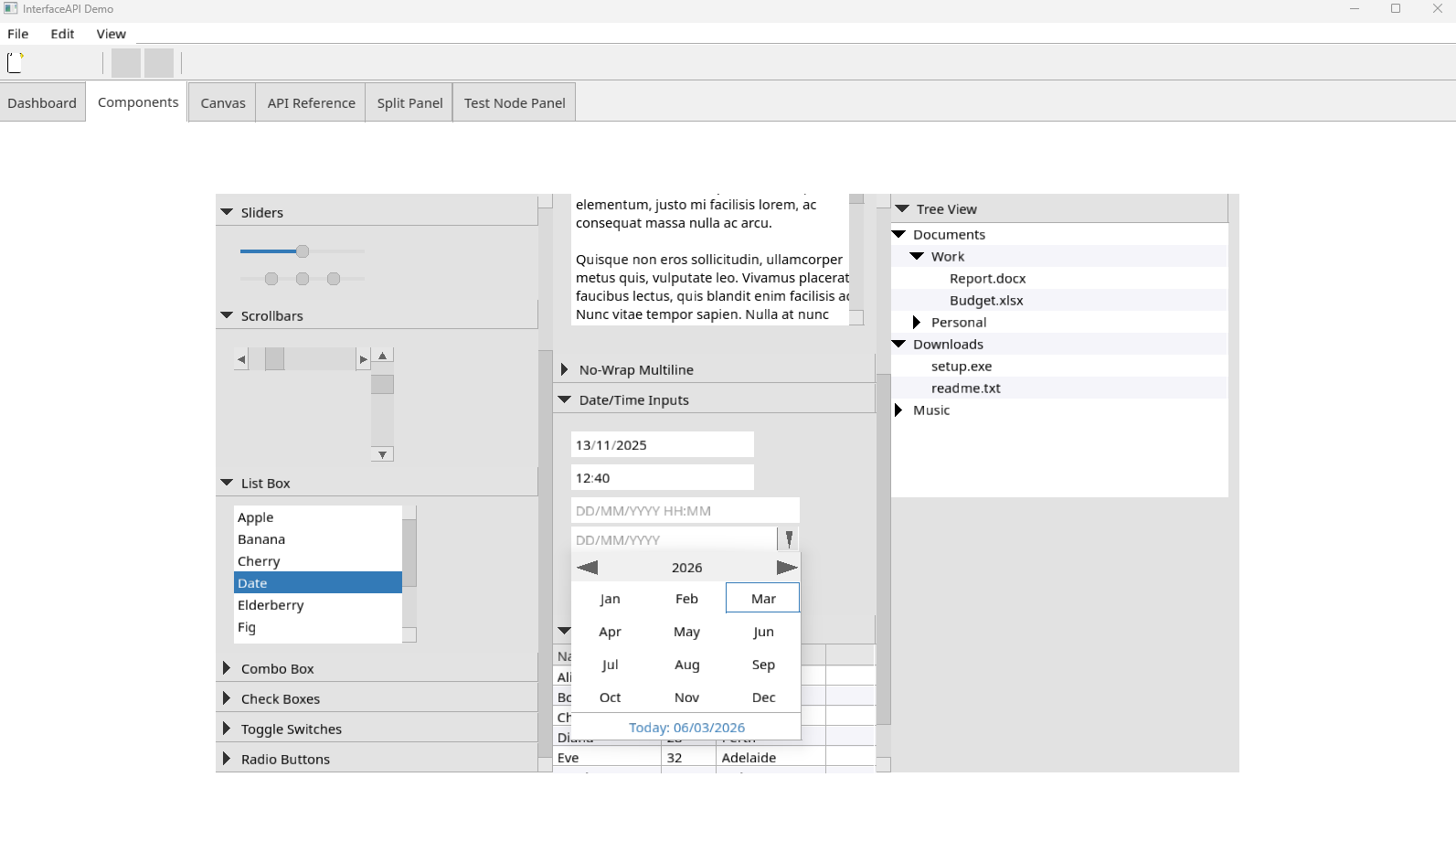Image resolution: width=1456 pixels, height=841 pixels.
Task: Toggle the date picker dropdown button
Action: (789, 539)
